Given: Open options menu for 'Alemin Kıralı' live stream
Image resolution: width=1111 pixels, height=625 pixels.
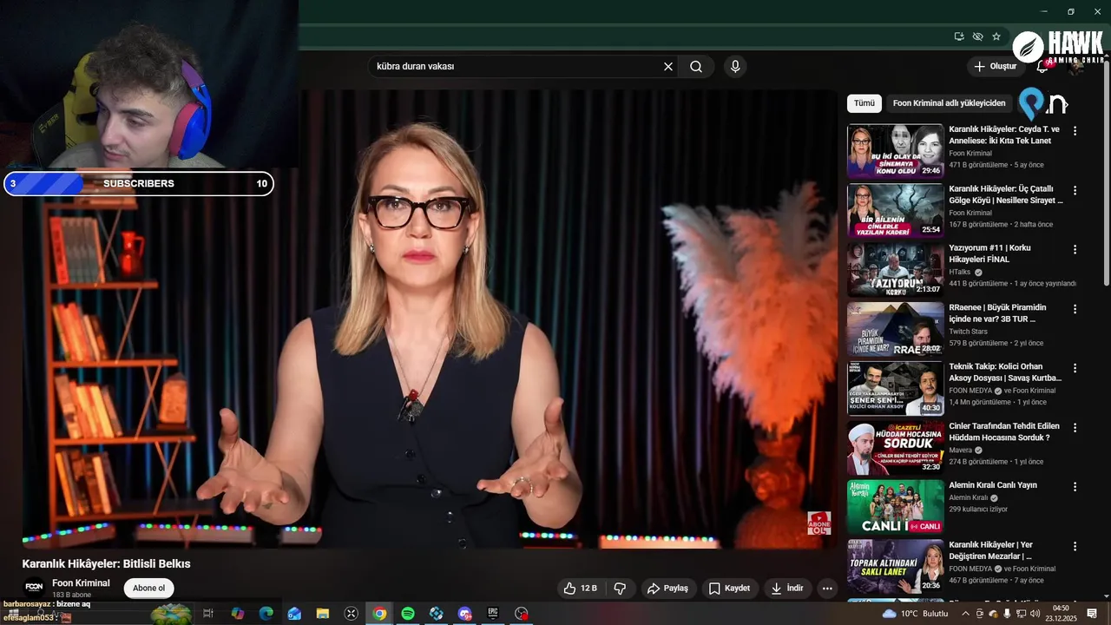Looking at the screenshot, I should (1075, 487).
